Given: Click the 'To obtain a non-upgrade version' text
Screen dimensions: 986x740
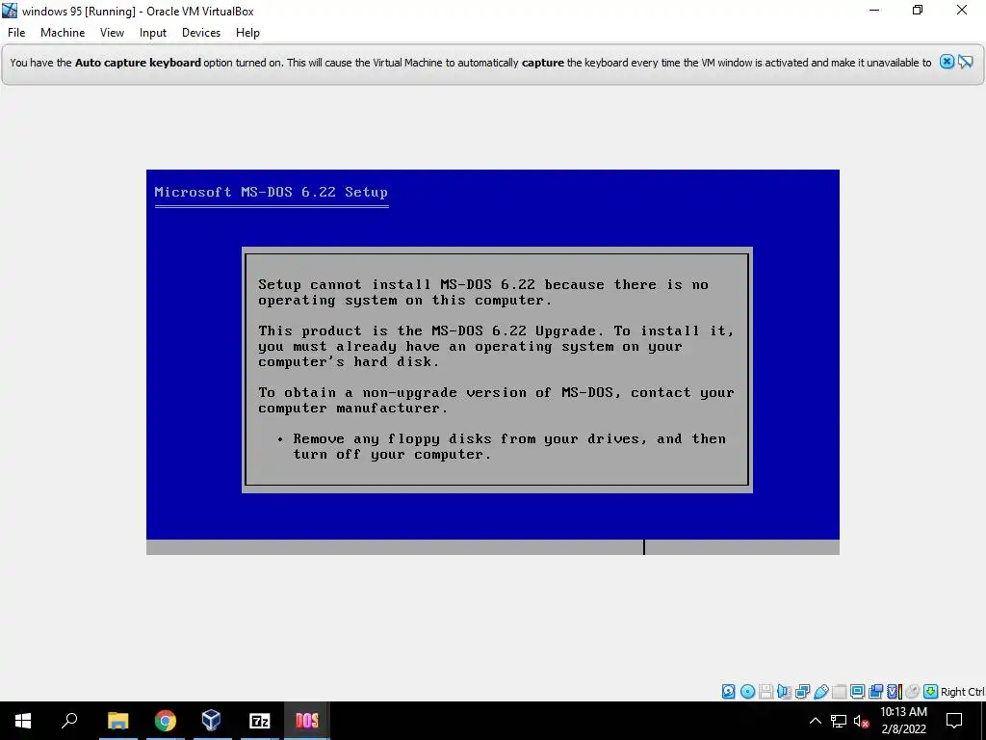Looking at the screenshot, I should coord(496,400).
